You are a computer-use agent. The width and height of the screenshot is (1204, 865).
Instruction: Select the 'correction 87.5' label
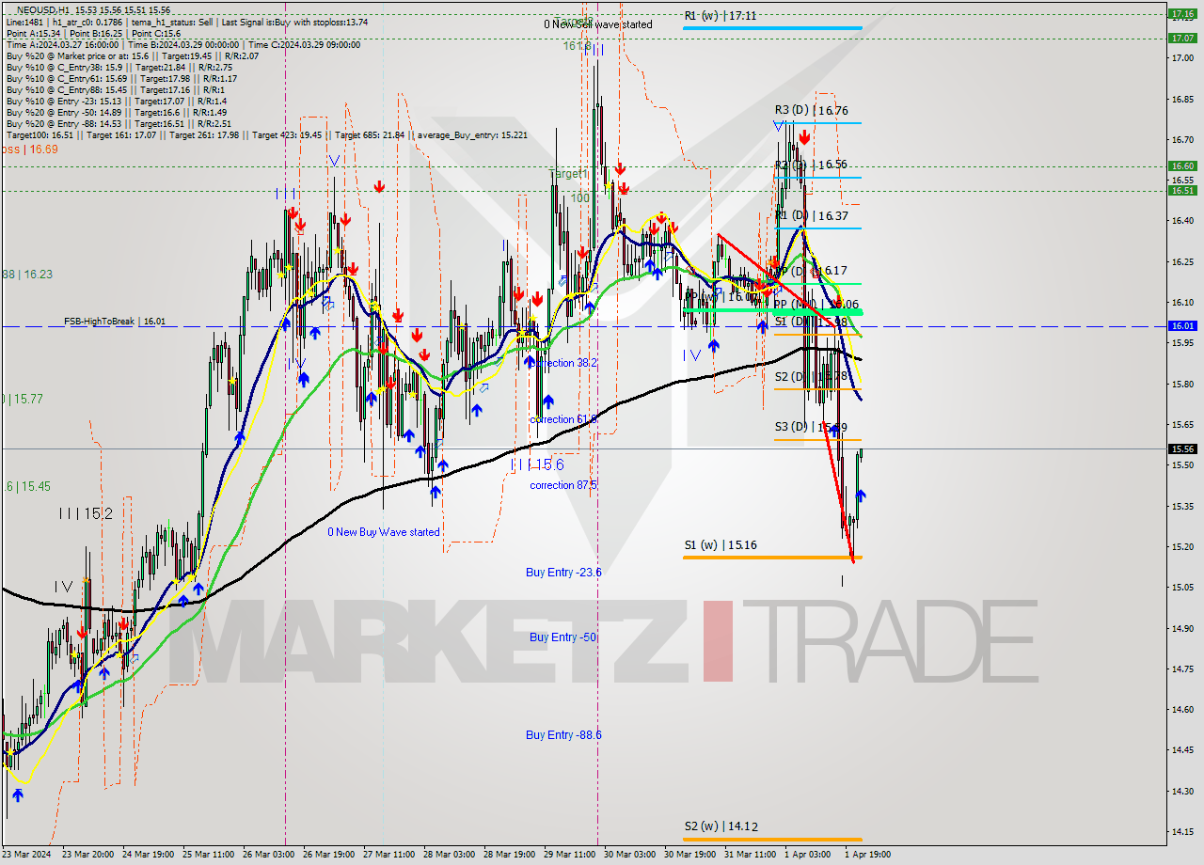[563, 485]
